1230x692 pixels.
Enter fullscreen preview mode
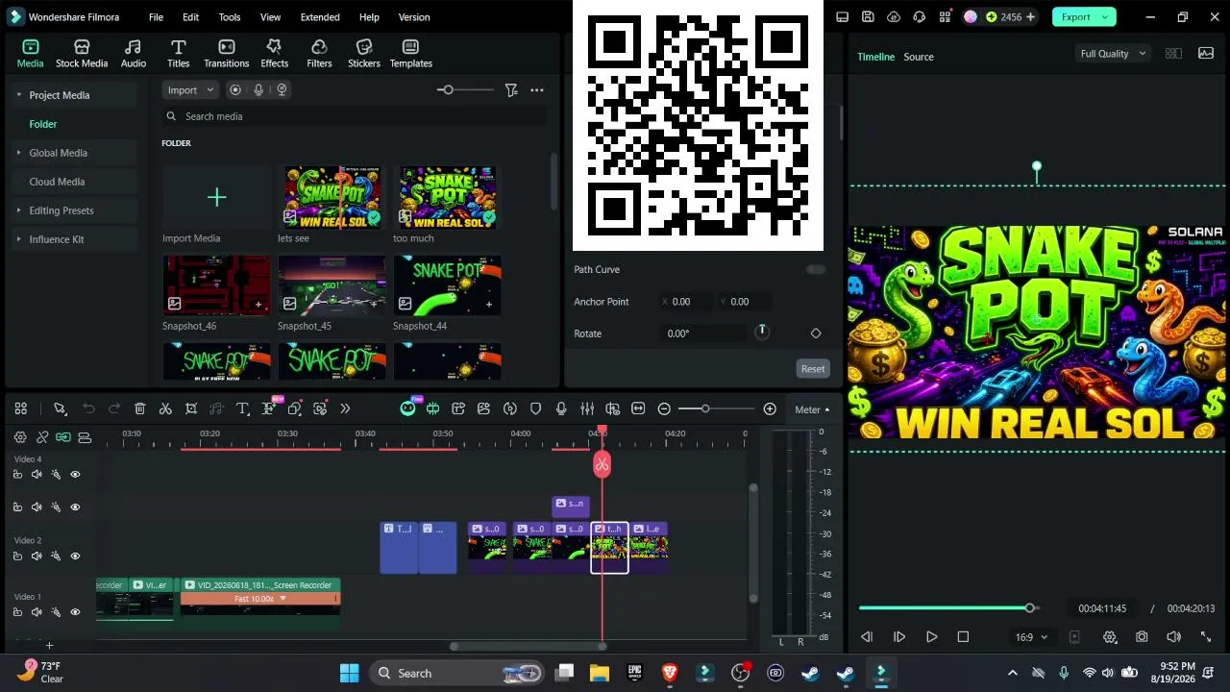coord(1206,636)
